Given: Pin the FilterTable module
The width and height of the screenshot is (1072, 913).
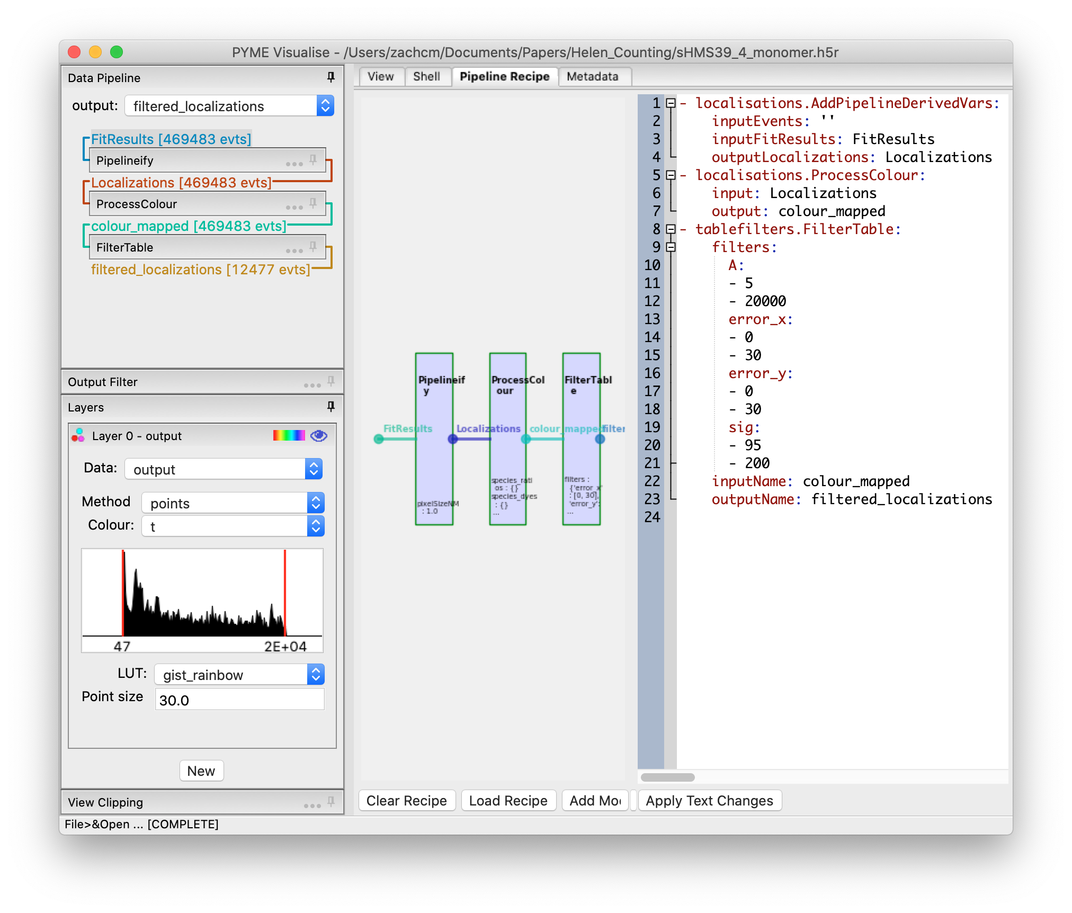Looking at the screenshot, I should click(x=313, y=245).
